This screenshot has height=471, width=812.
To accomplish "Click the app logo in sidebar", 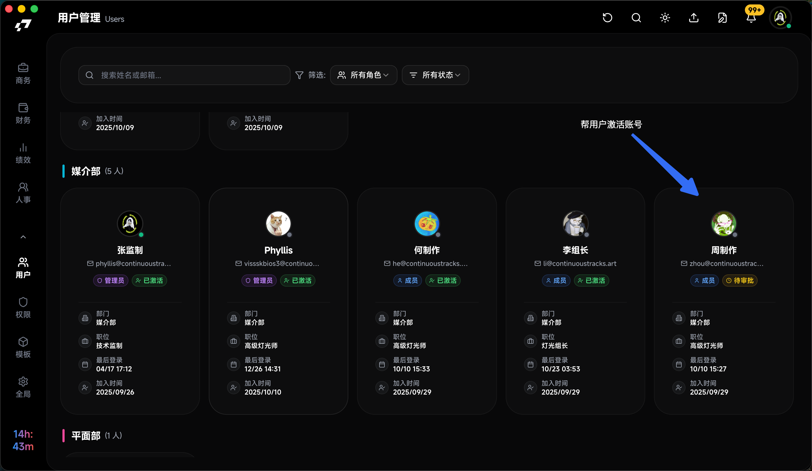I will tap(23, 25).
